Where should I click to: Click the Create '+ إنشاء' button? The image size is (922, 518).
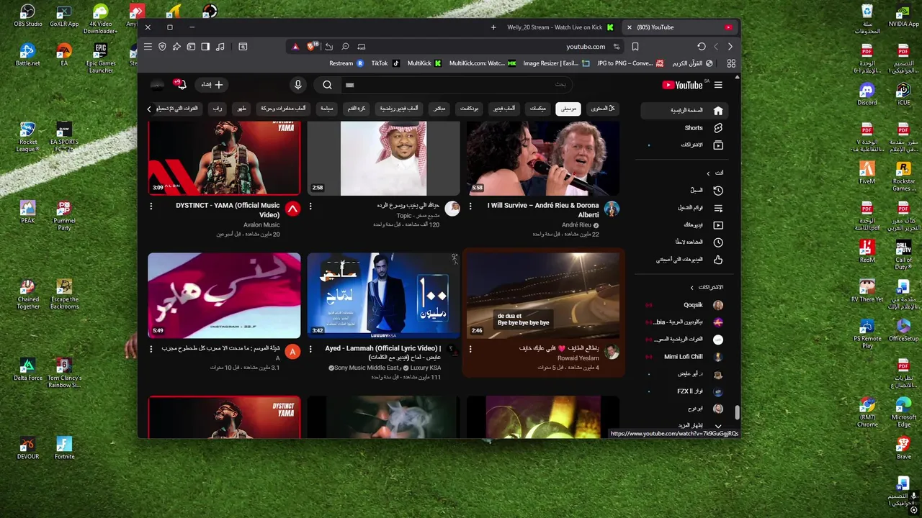coord(212,85)
